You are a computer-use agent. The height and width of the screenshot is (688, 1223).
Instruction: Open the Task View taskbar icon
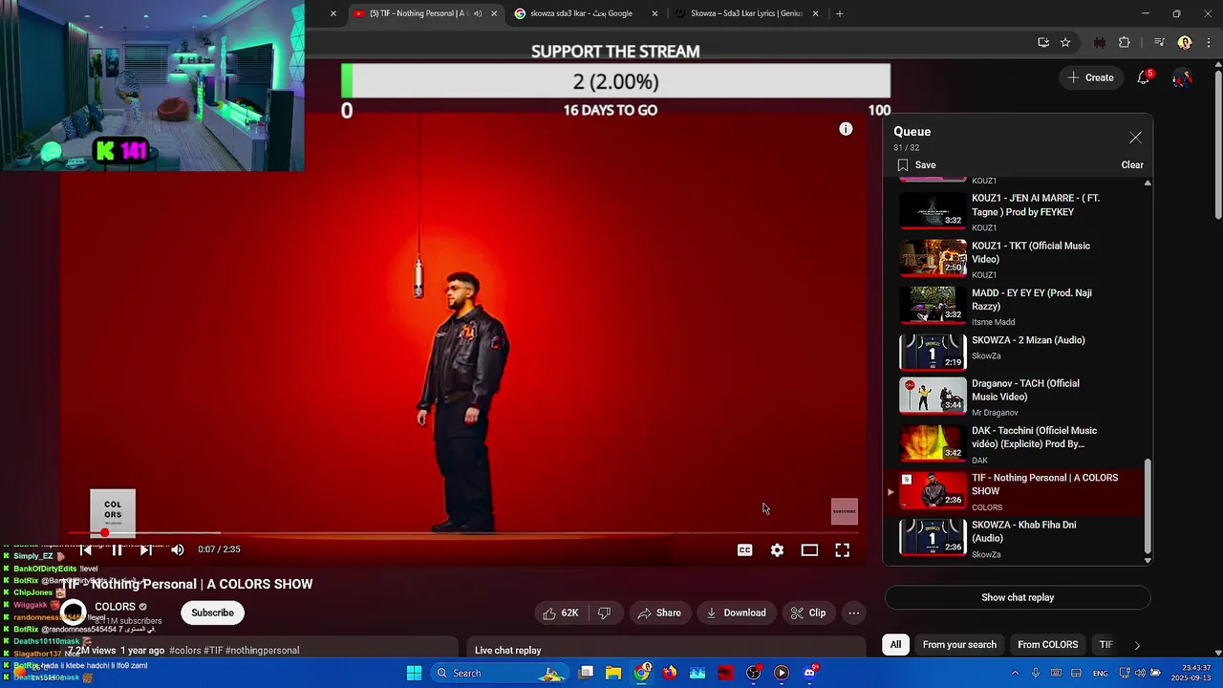[x=587, y=673]
